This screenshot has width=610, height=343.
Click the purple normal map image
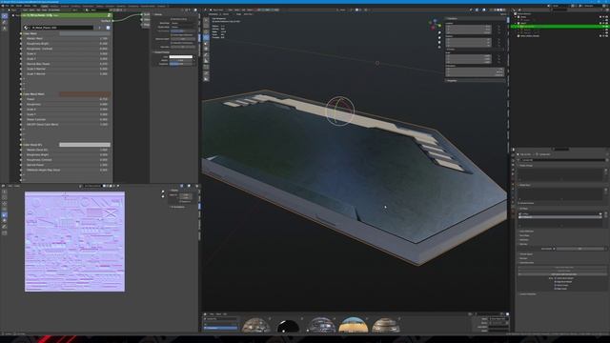74,241
